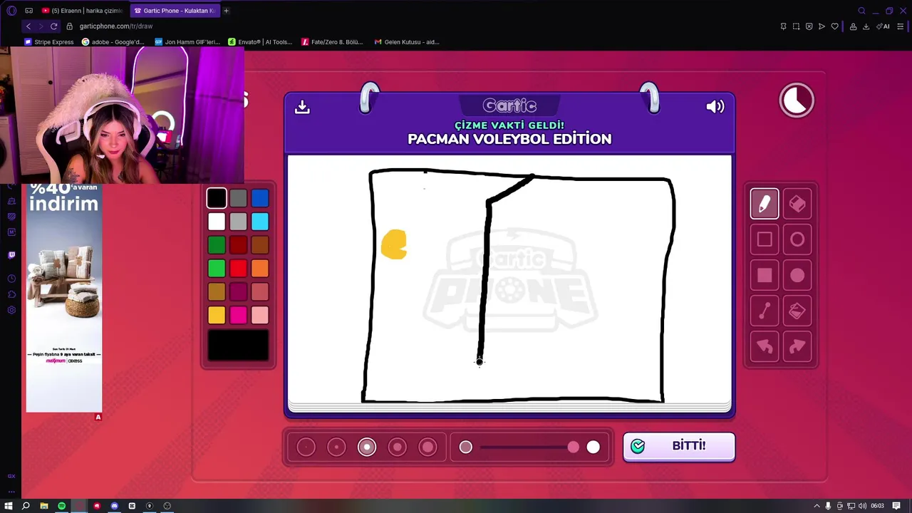Select the pencil drawing tool
Screen dimensions: 912x513
[765, 204]
